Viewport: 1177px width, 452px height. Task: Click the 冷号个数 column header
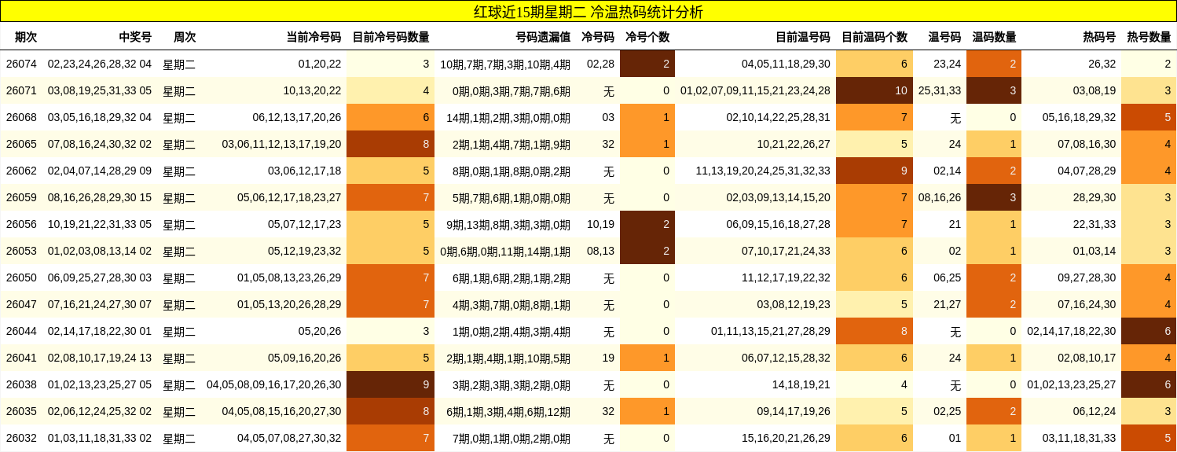[x=647, y=37]
